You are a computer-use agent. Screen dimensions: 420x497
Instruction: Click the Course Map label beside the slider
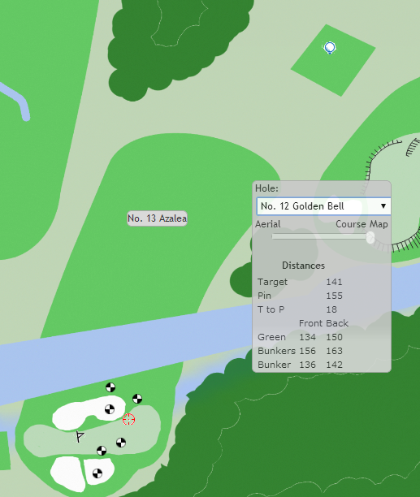coord(362,224)
